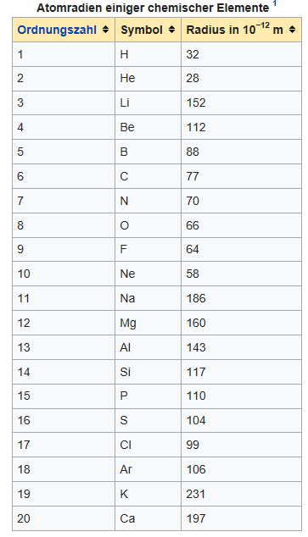Select the cell with symbol He

148,79
